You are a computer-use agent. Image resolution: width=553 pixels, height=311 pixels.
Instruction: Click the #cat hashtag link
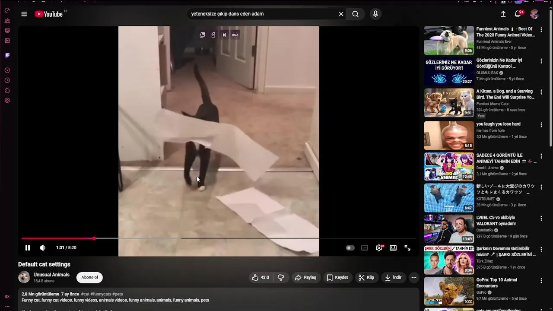click(85, 294)
